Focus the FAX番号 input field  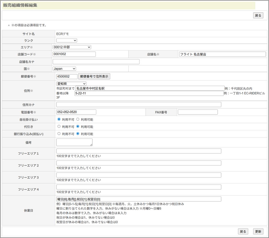click(198, 112)
